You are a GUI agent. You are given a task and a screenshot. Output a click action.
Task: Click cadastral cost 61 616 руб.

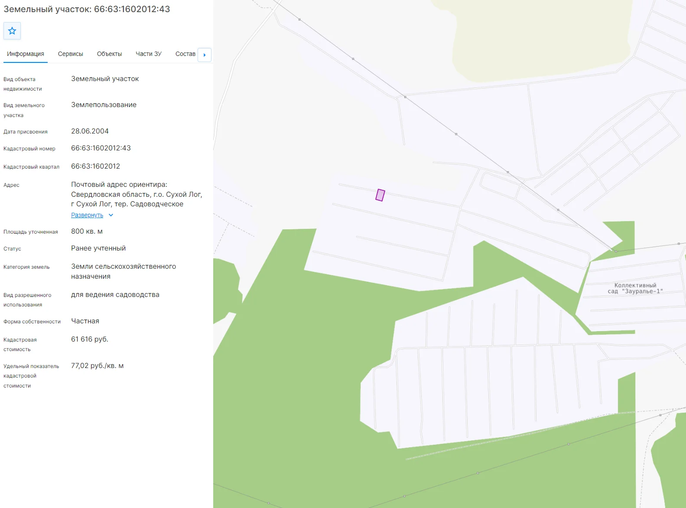(90, 339)
